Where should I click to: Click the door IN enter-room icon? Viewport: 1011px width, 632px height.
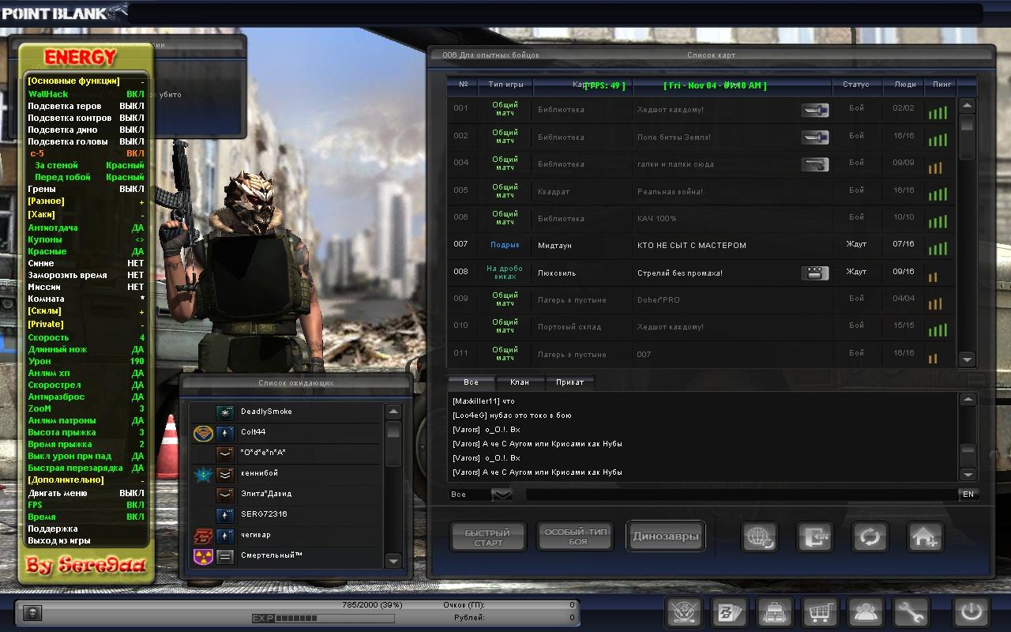(814, 538)
